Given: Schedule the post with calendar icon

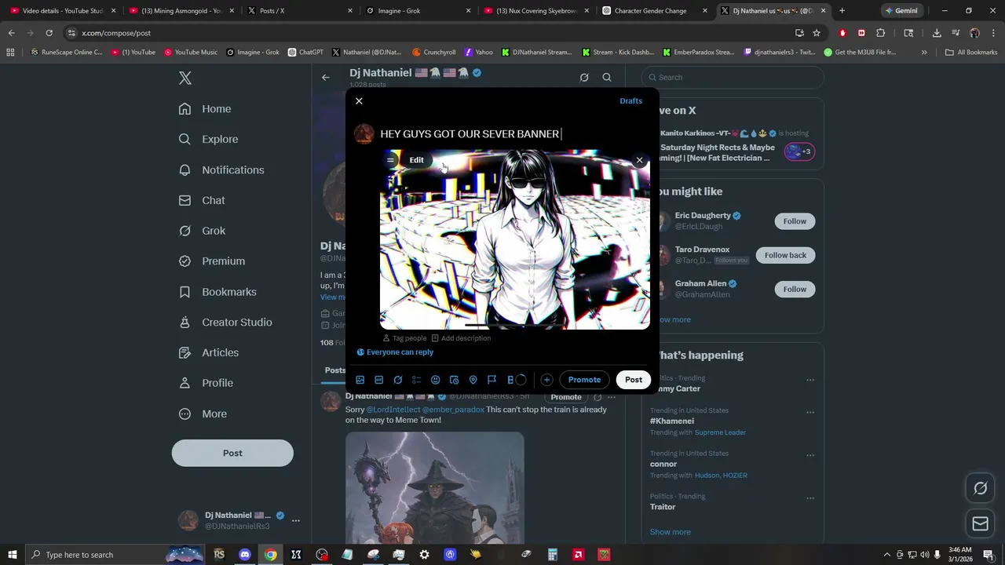Looking at the screenshot, I should click(x=455, y=380).
